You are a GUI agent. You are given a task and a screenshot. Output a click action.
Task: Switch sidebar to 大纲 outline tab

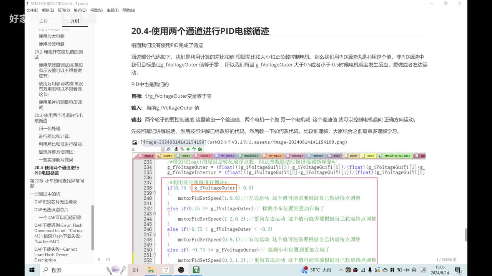[x=75, y=21]
